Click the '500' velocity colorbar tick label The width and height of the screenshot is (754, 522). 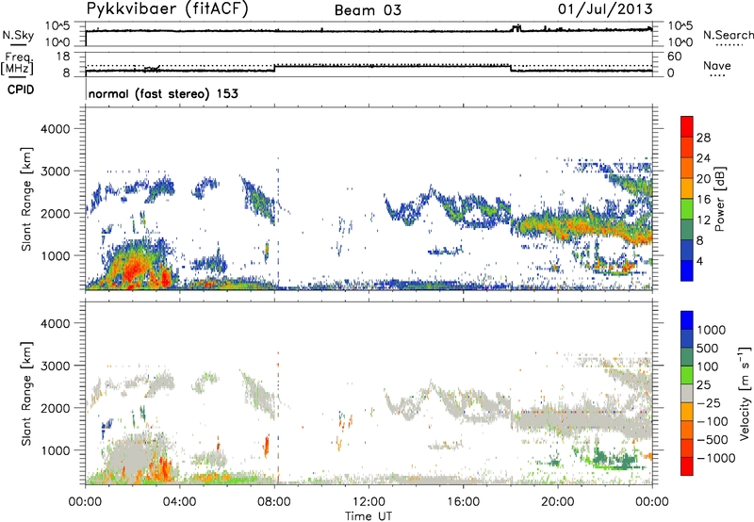pos(708,348)
